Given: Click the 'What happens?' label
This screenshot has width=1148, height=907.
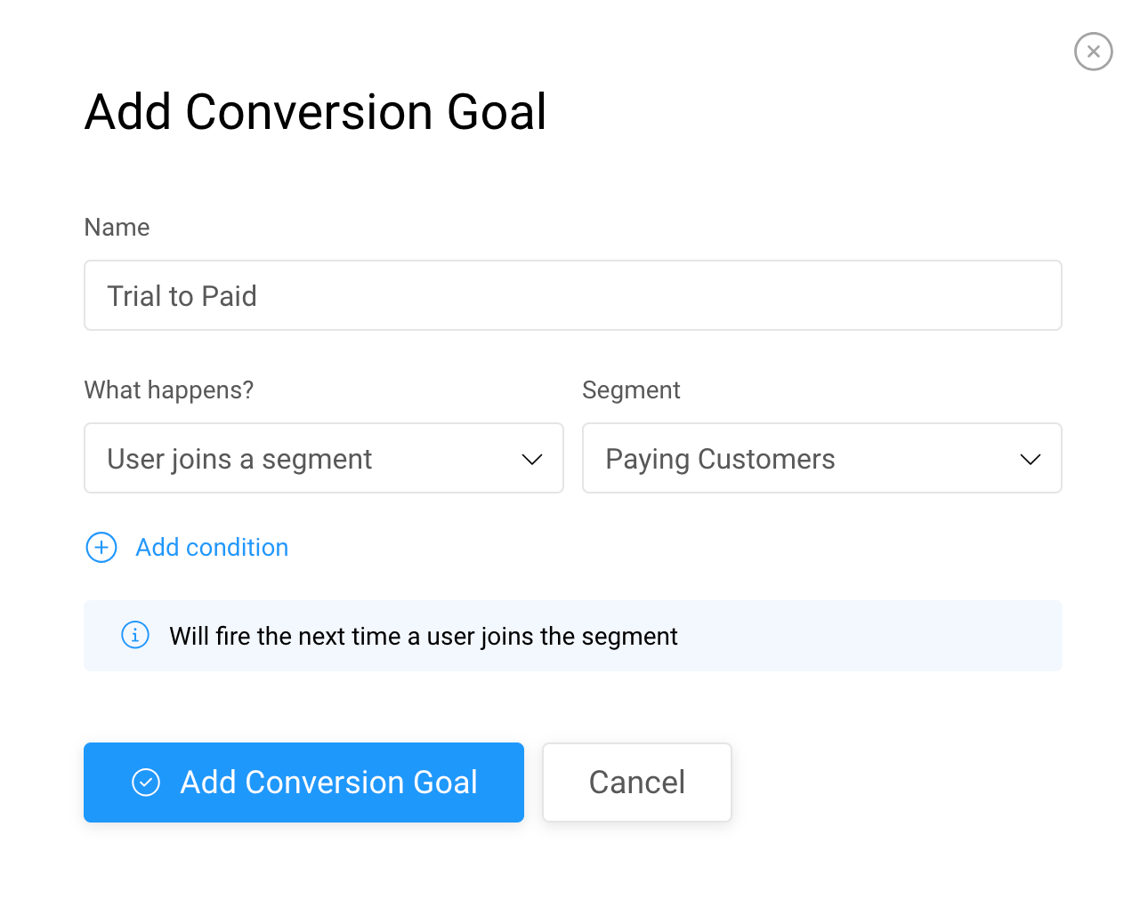Looking at the screenshot, I should pos(169,390).
